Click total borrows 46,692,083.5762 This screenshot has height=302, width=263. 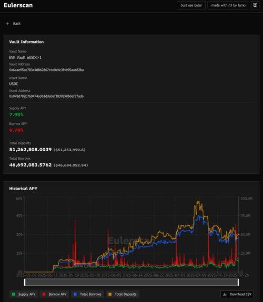point(31,165)
